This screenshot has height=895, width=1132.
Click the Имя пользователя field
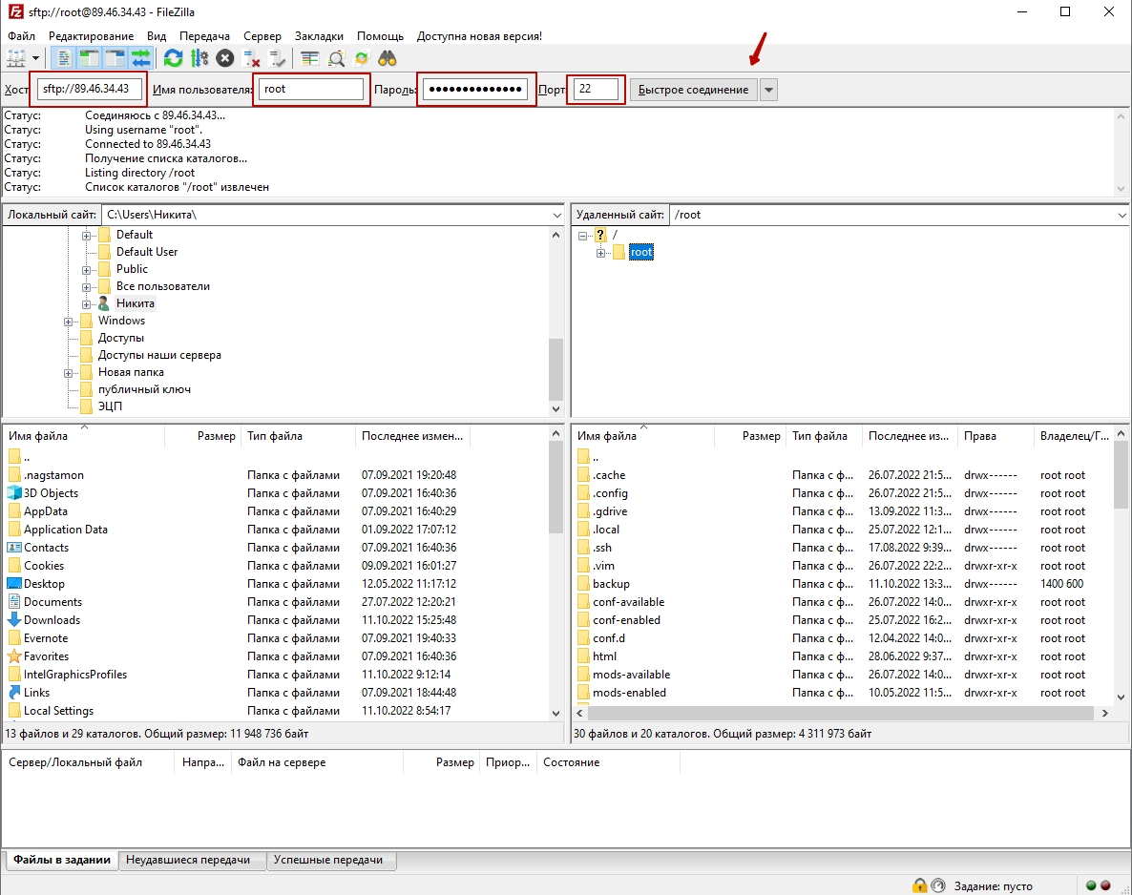point(311,89)
